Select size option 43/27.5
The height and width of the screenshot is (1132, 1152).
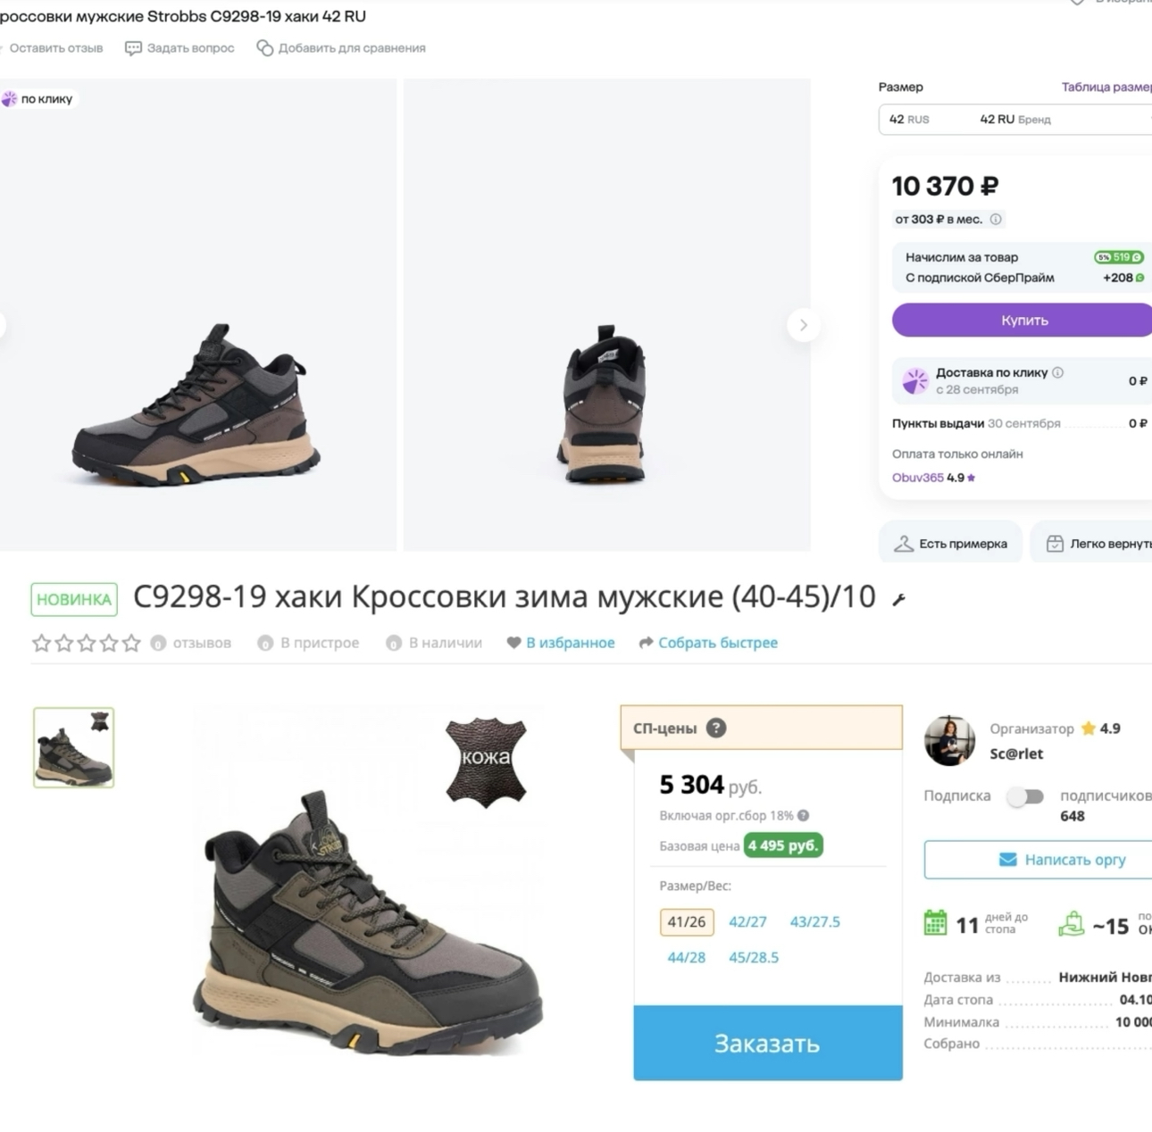coord(814,922)
